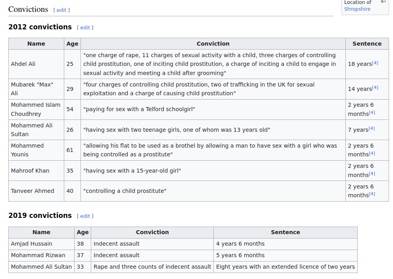The image size is (393, 279).
Task: Click the 7 years sentence text
Action: click(358, 130)
